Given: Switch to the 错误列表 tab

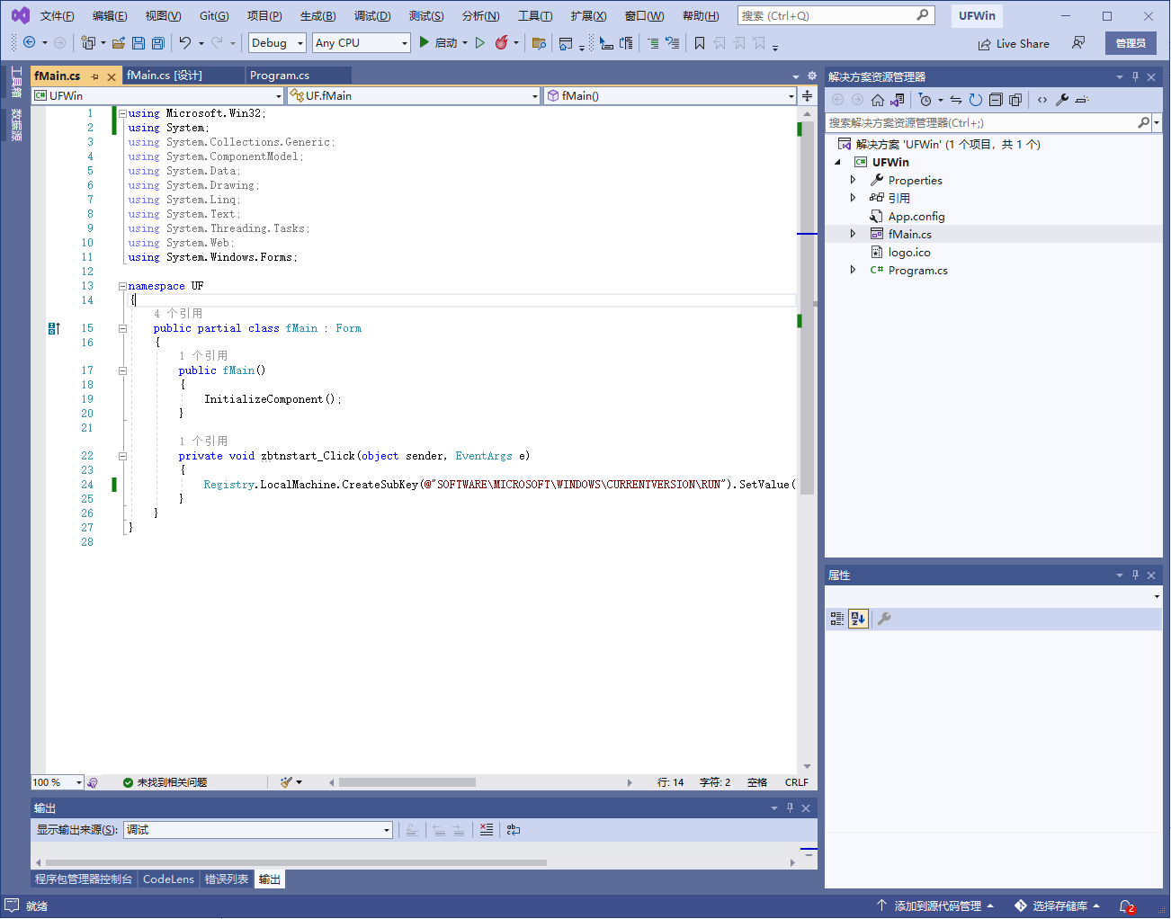Looking at the screenshot, I should tap(227, 879).
